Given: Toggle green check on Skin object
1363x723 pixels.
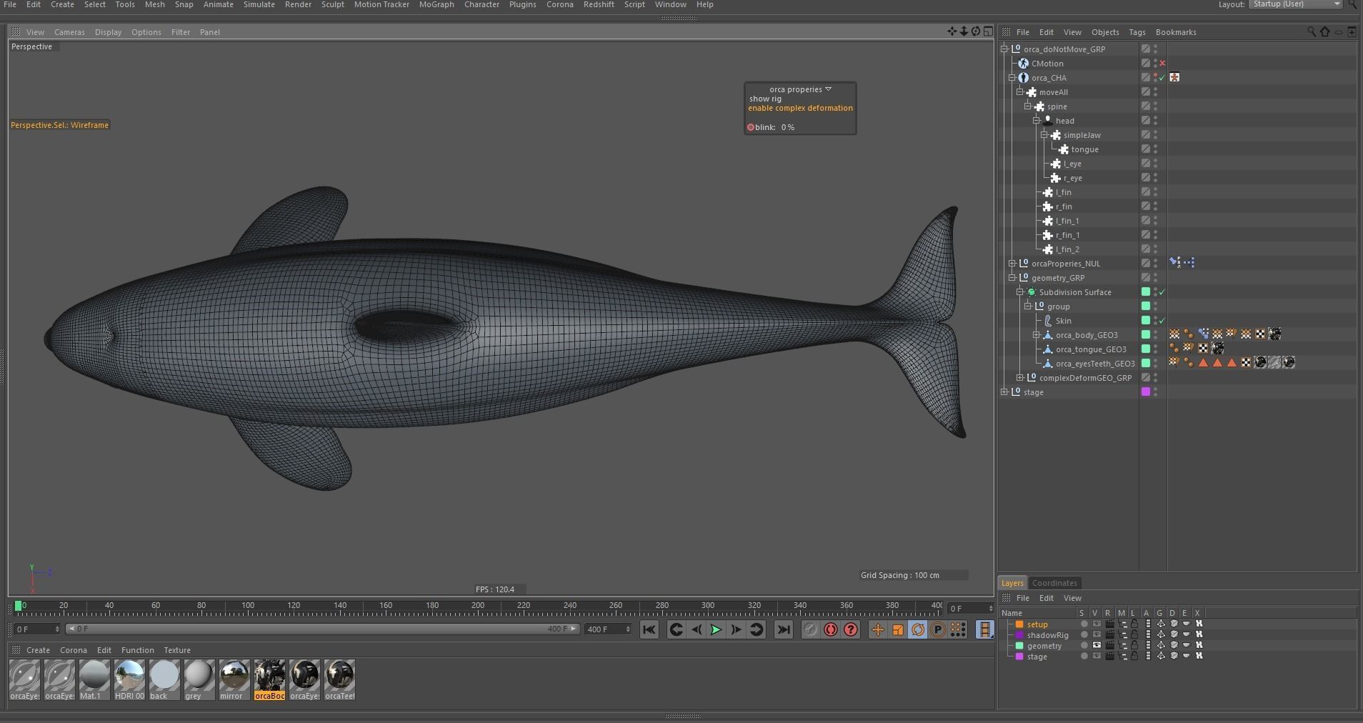Looking at the screenshot, I should pyautogui.click(x=1162, y=321).
